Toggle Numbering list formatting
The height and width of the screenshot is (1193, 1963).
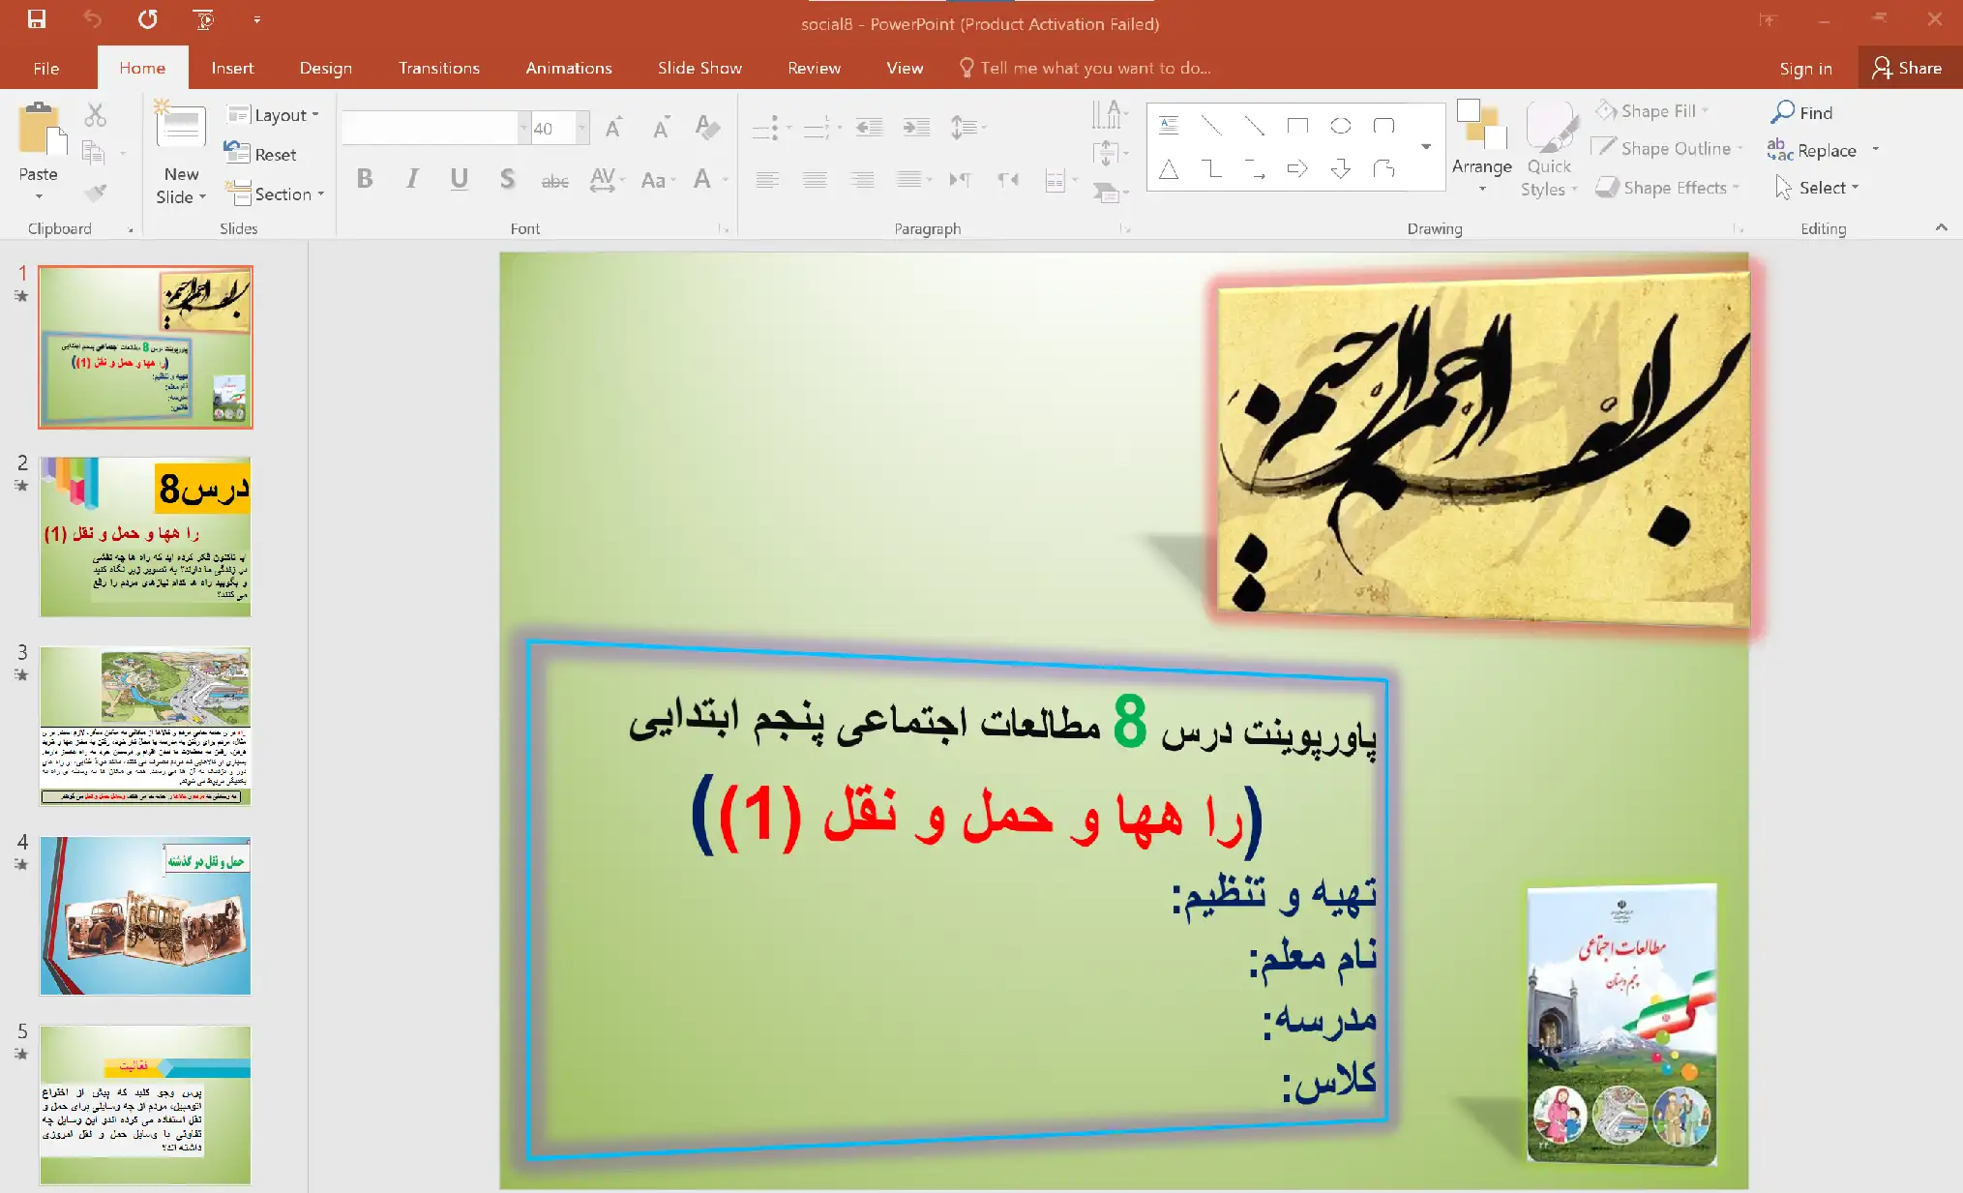click(815, 127)
